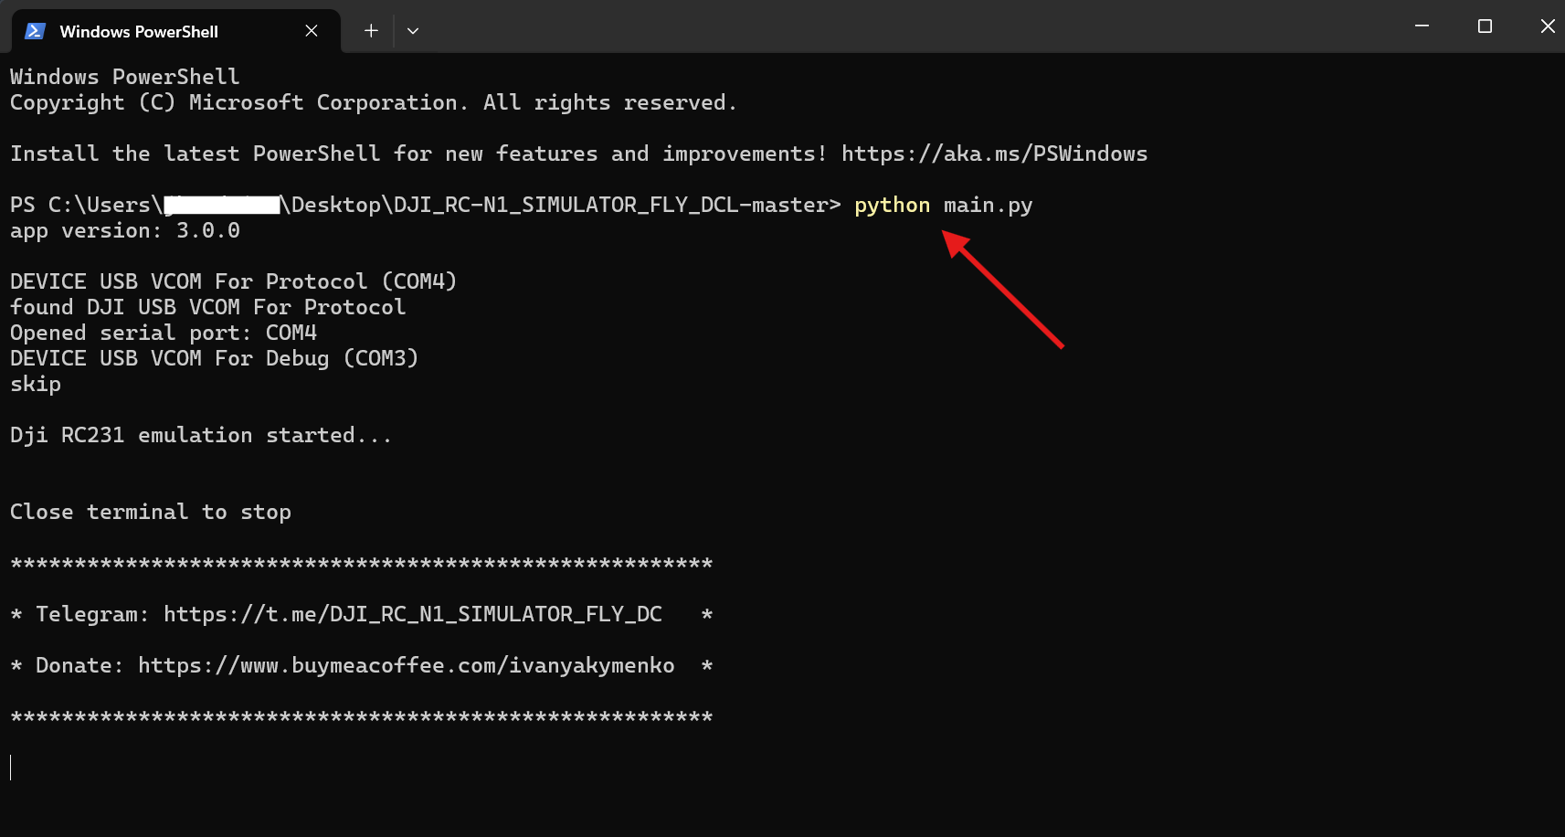Click the blinking cursor at the bottom
The width and height of the screenshot is (1565, 837).
point(11,768)
